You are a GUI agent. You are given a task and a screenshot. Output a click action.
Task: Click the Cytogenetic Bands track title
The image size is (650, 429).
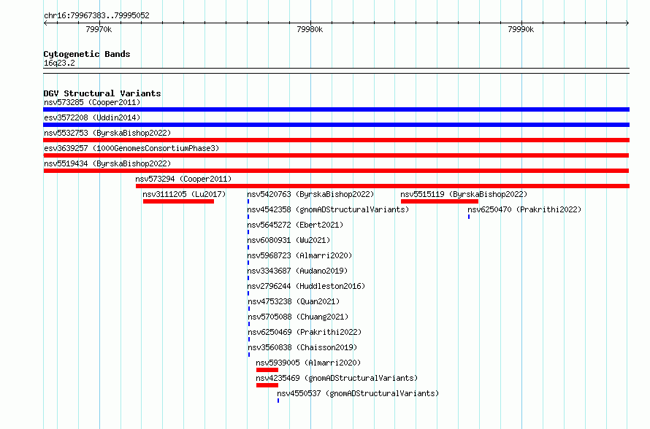87,54
